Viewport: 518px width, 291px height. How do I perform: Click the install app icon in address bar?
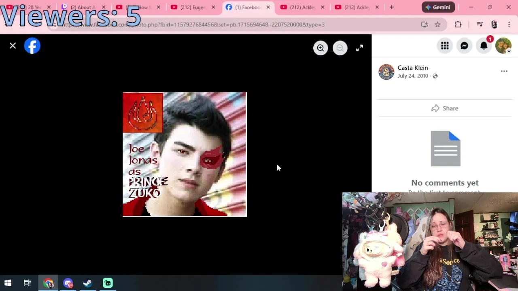(x=425, y=25)
